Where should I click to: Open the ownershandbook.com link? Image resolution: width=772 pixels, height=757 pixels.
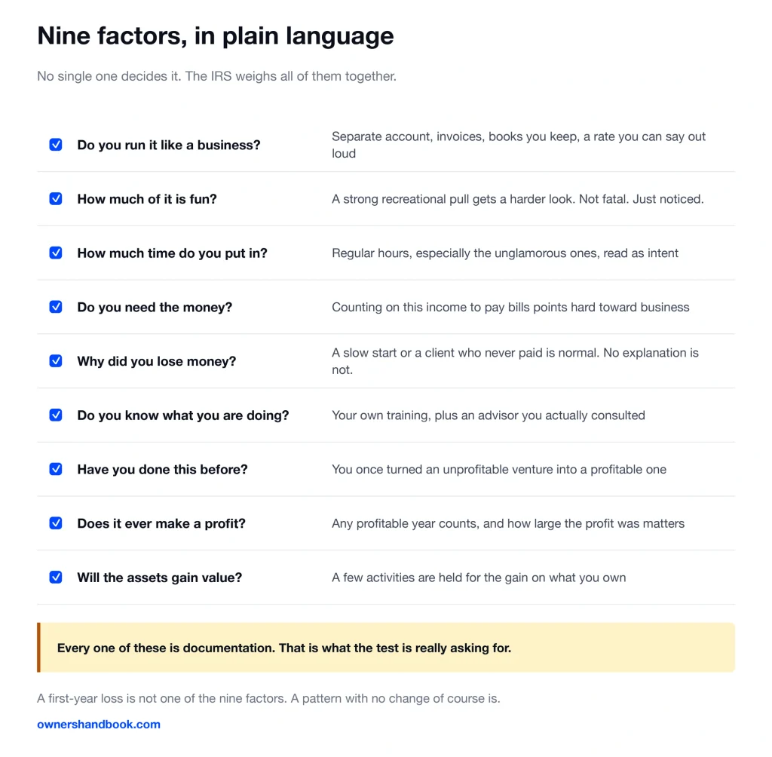point(99,725)
